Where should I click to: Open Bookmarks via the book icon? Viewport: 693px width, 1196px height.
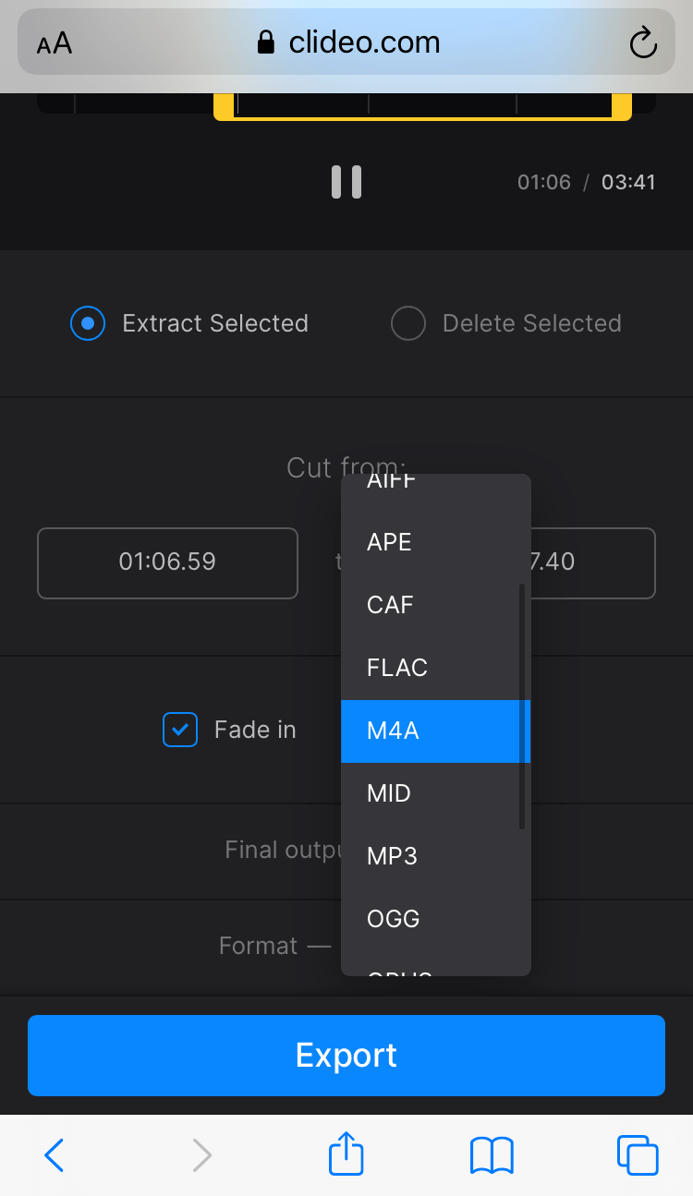492,1154
